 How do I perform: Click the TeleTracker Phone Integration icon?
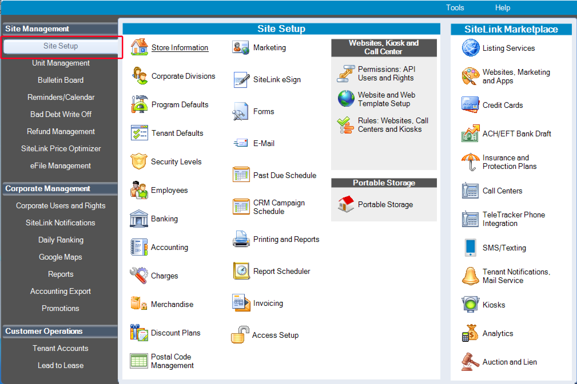point(470,219)
